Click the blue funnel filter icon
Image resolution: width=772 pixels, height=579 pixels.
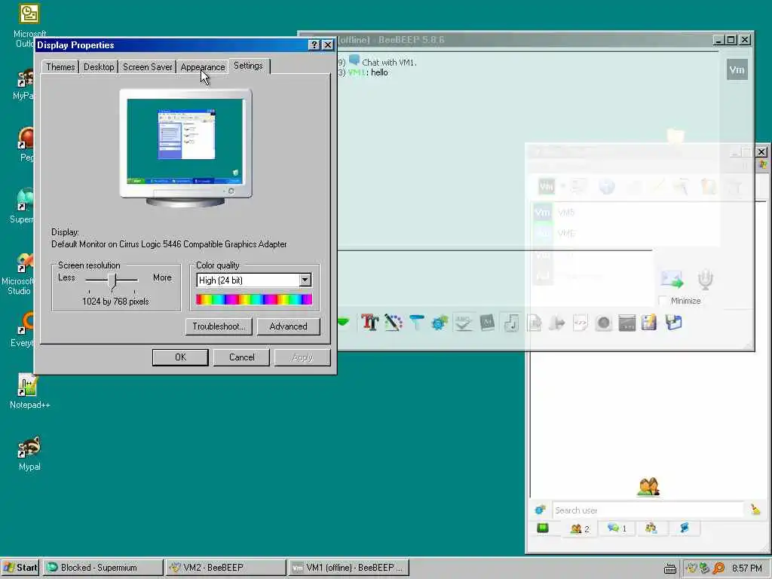click(416, 323)
